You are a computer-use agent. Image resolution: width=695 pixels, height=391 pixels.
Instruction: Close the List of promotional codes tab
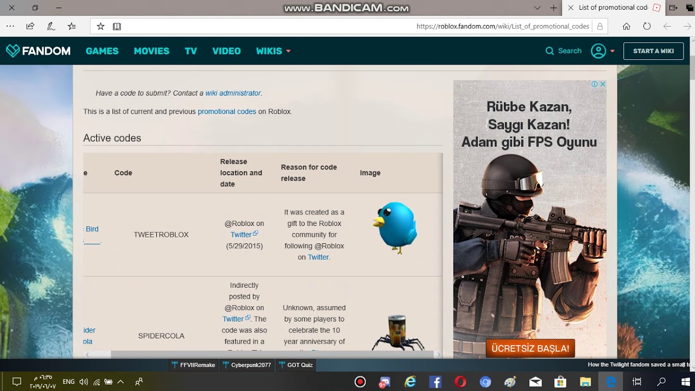click(571, 8)
